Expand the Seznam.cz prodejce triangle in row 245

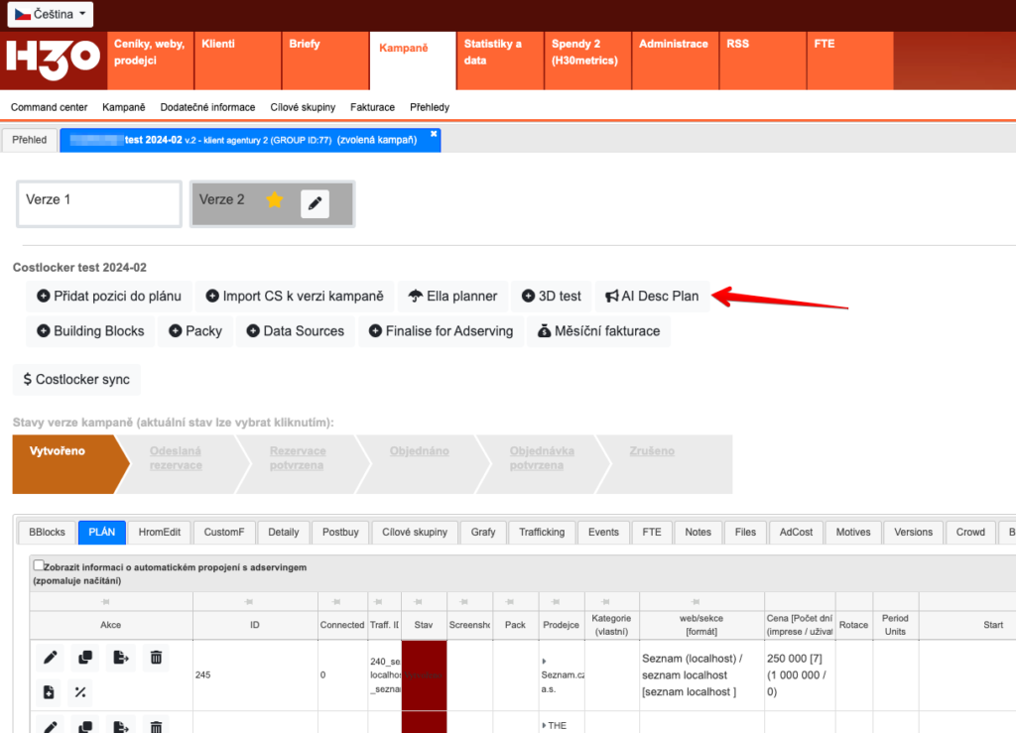pos(545,660)
